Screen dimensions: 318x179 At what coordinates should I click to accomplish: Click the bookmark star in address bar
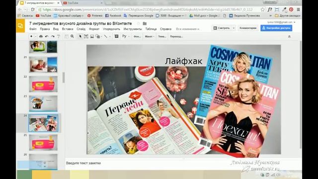pos(263,9)
